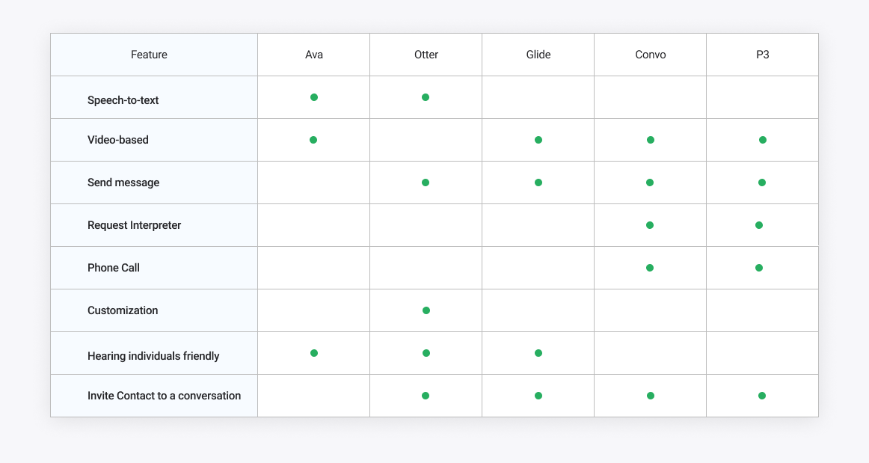The image size is (869, 463).
Task: Click the green dot for Convo Phone Call
Action: click(650, 268)
